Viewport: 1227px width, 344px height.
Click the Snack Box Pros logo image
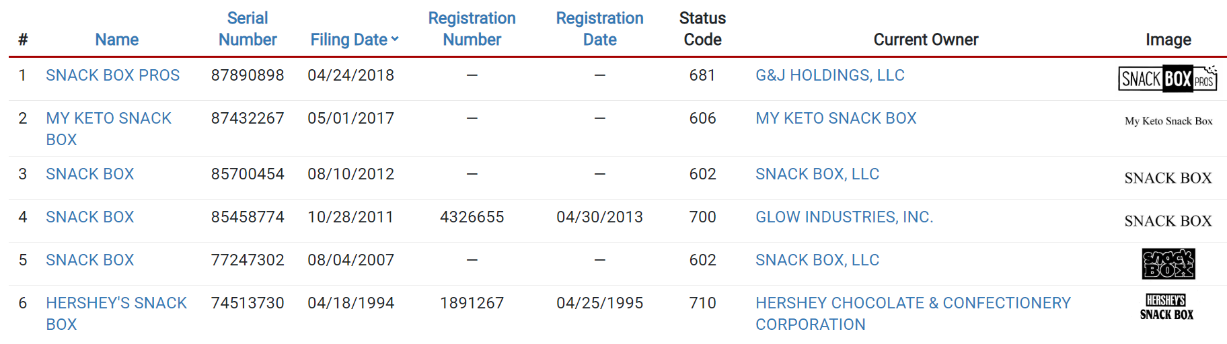coord(1167,79)
